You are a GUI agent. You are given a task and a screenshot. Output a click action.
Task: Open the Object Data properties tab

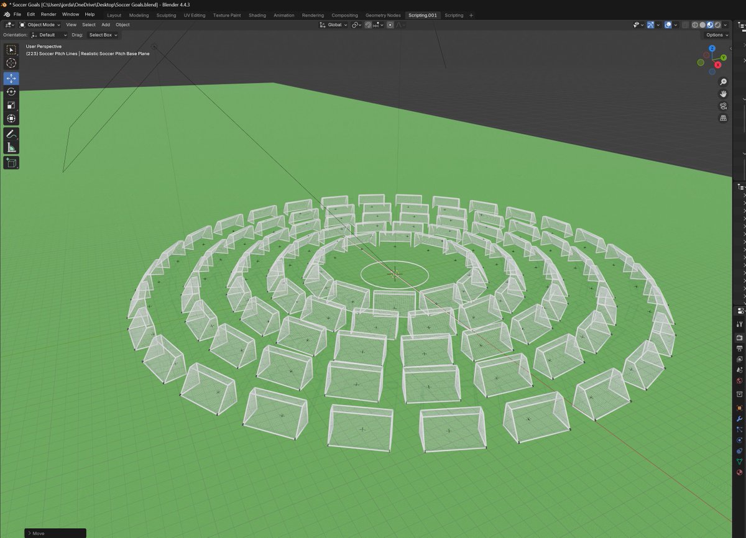pyautogui.click(x=740, y=461)
